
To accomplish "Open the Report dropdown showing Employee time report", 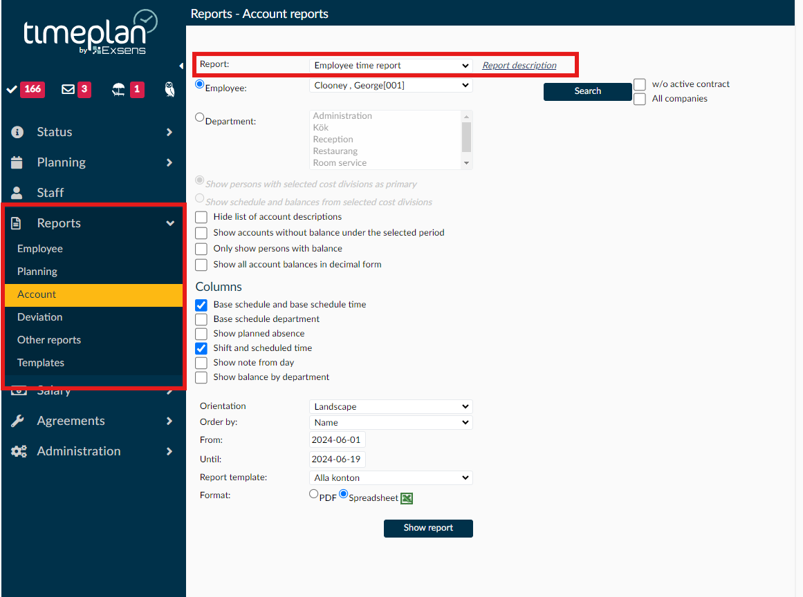I will tap(391, 65).
